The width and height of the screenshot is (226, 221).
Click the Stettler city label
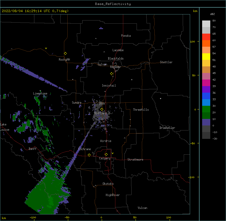(166, 62)
